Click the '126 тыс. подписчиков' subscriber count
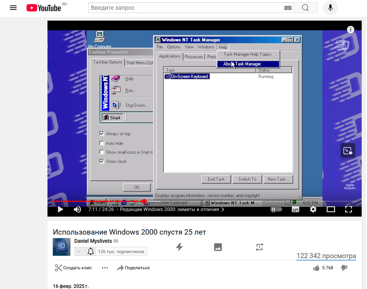The width and height of the screenshot is (367, 289). [x=121, y=251]
